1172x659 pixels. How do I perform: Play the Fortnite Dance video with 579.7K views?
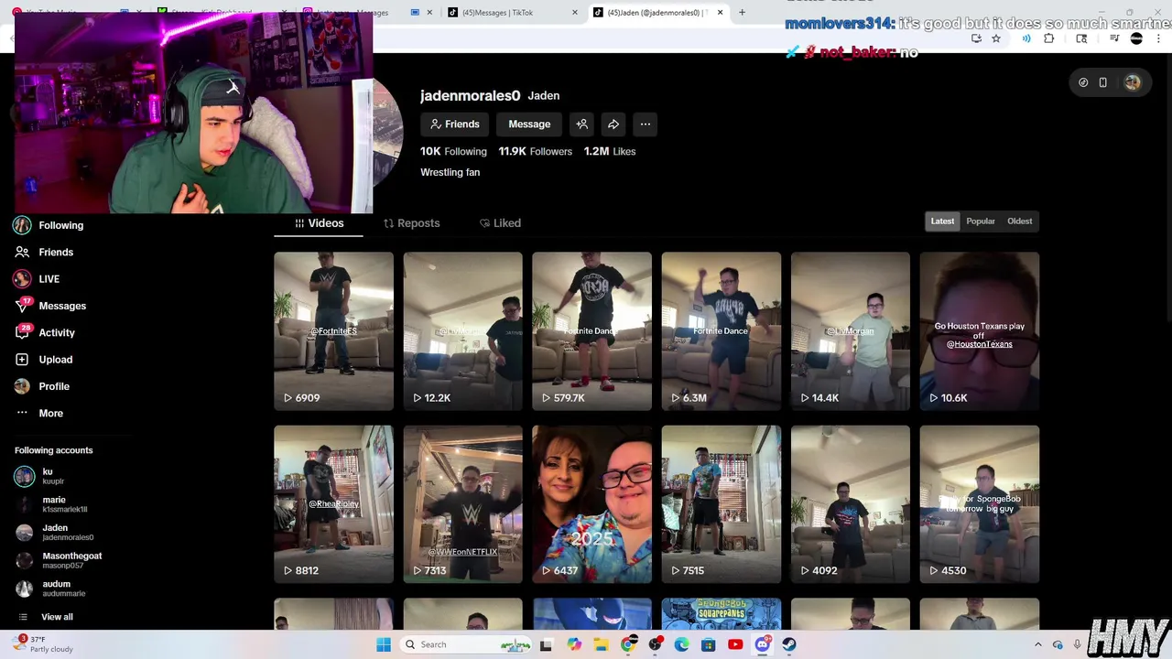pos(592,331)
